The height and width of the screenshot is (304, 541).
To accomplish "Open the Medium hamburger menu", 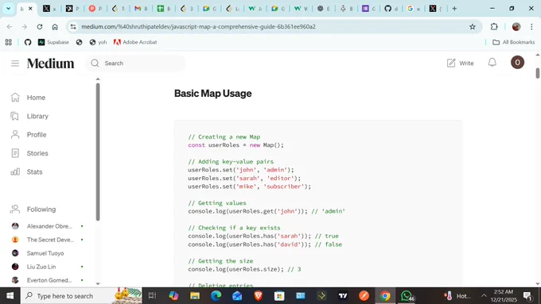I will pyautogui.click(x=15, y=63).
